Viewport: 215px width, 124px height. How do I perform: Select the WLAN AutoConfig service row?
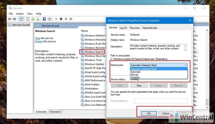[x=93, y=76]
